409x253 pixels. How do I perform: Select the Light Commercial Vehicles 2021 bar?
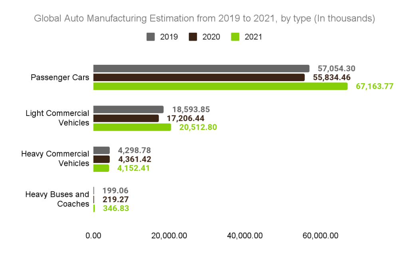[132, 127]
